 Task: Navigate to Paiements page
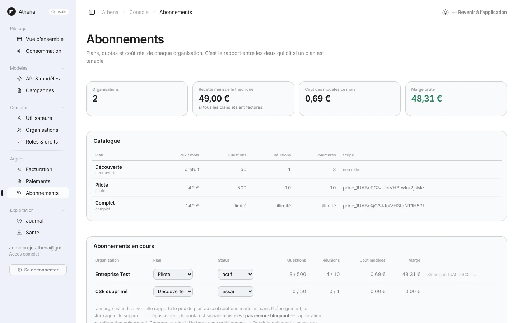coord(38,181)
